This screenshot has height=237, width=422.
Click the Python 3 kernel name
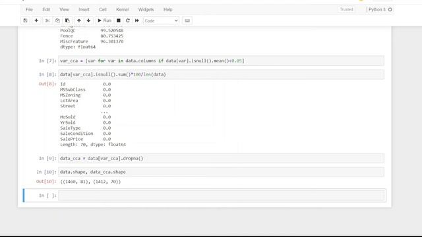(377, 9)
